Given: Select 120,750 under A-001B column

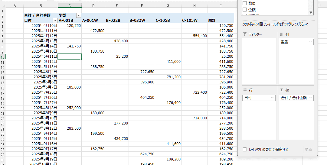Looking at the screenshot, I should click(70, 26).
